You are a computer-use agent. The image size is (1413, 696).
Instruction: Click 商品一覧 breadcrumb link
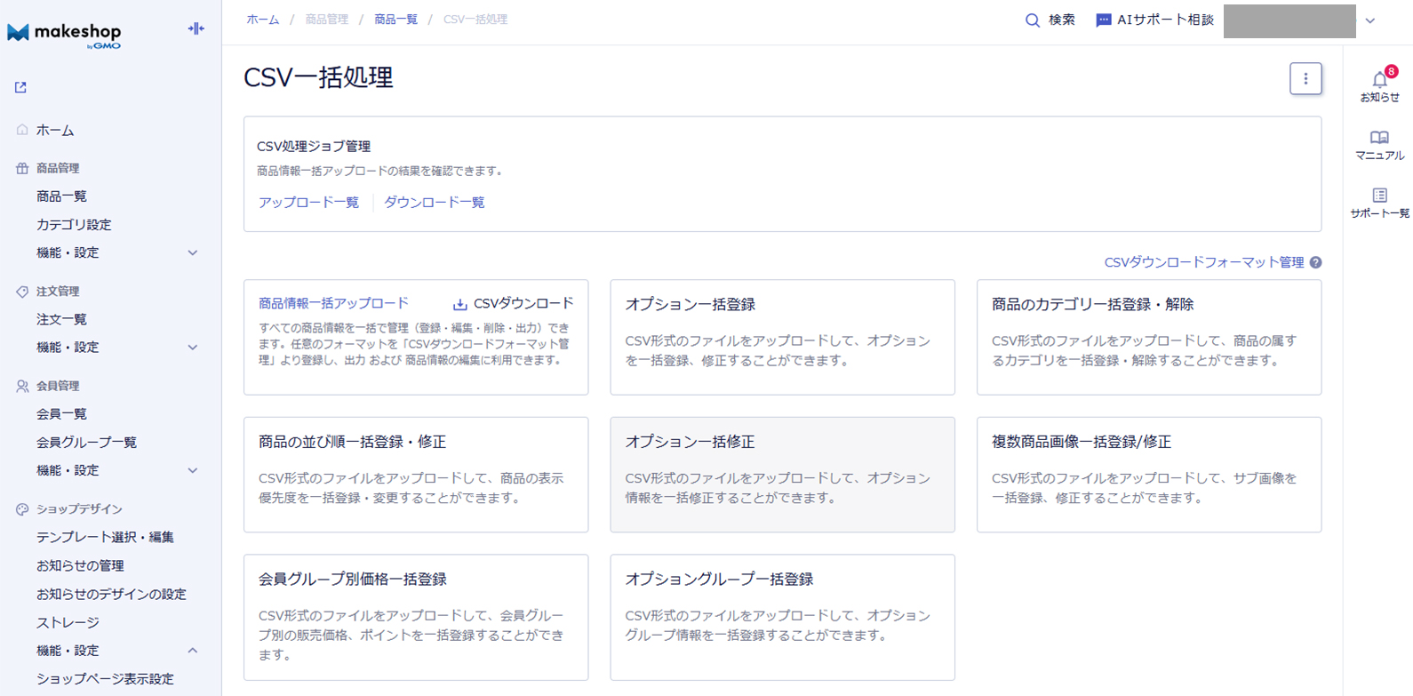click(x=396, y=20)
